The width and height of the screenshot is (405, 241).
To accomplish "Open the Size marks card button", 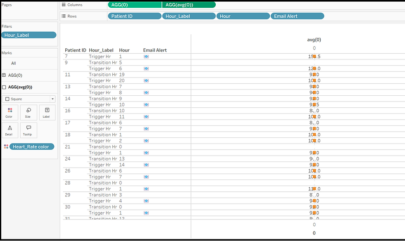I will coord(29,113).
